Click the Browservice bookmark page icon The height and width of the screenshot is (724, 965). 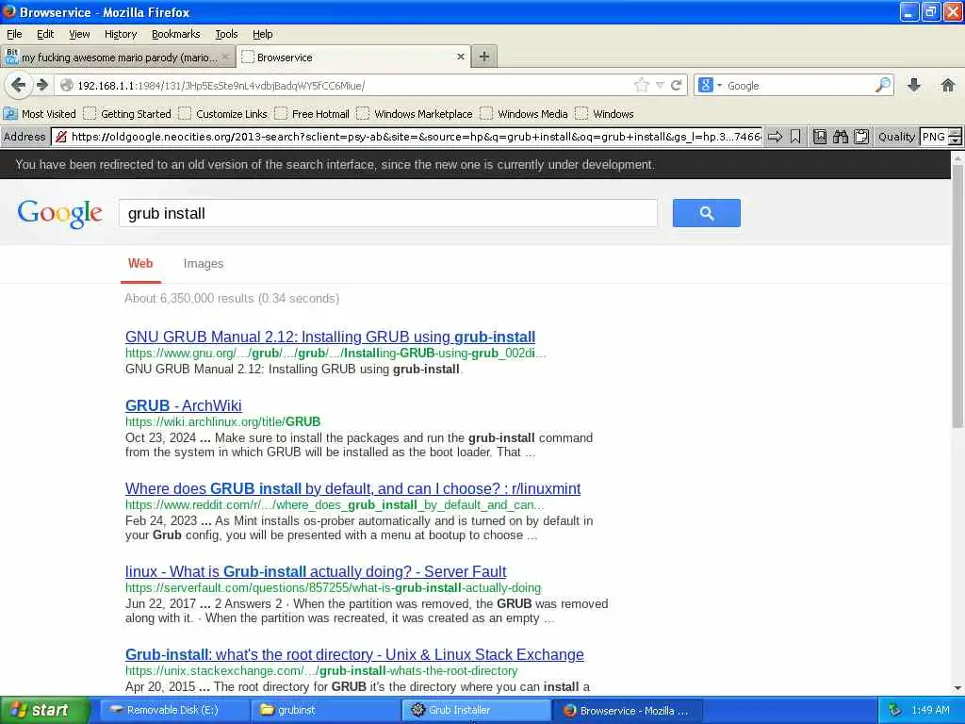[795, 136]
